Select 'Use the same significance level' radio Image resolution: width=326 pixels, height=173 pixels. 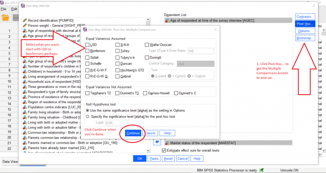pyautogui.click(x=88, y=110)
